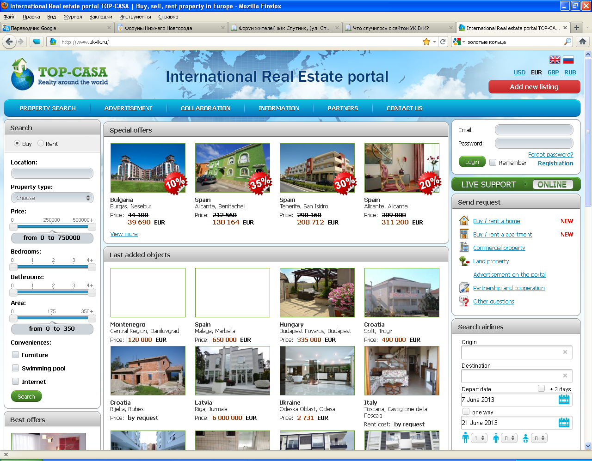Reload the page with refresh icon
Viewport: 592px width, 461px height.
443,42
